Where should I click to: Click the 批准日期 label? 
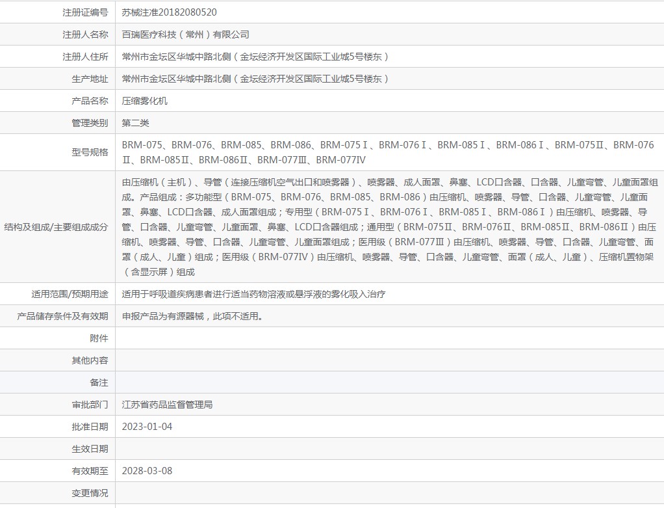click(x=90, y=427)
